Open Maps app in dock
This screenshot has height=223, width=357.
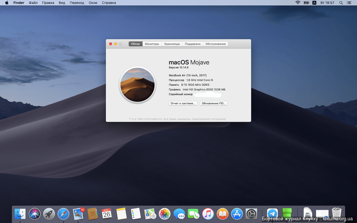(150, 213)
